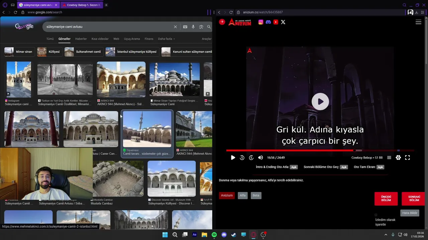Switch to the Tümü search tab
This screenshot has width=428, height=240.
point(50,39)
